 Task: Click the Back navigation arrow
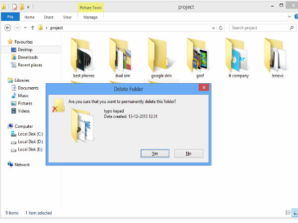click(7, 28)
